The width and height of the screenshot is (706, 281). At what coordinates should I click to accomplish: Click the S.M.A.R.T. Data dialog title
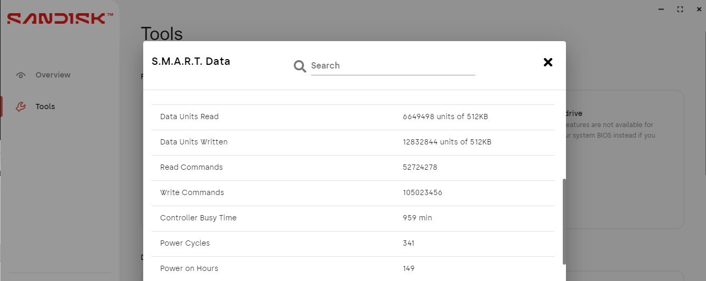pyautogui.click(x=191, y=61)
